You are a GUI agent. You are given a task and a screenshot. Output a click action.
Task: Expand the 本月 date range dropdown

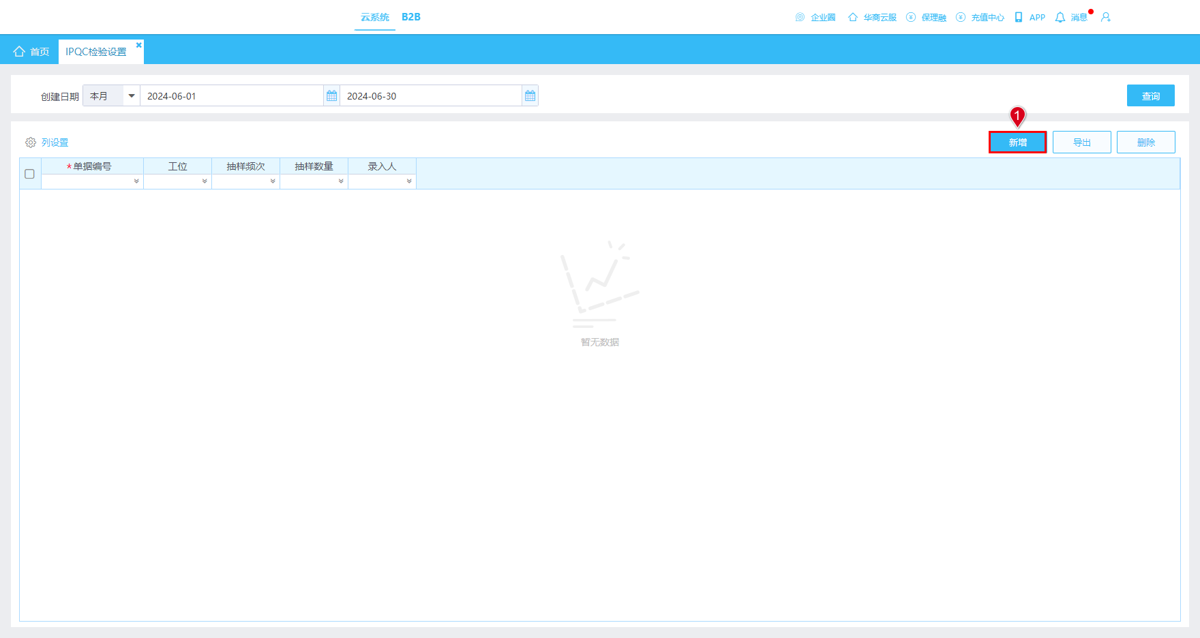(x=132, y=96)
